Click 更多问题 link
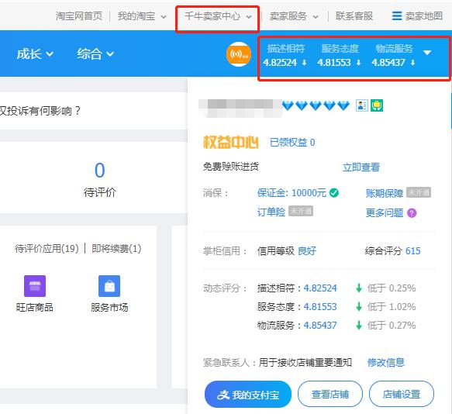452x414 pixels. (x=385, y=213)
